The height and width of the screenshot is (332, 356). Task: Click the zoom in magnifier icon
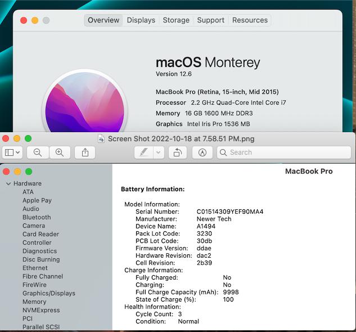tap(60, 152)
